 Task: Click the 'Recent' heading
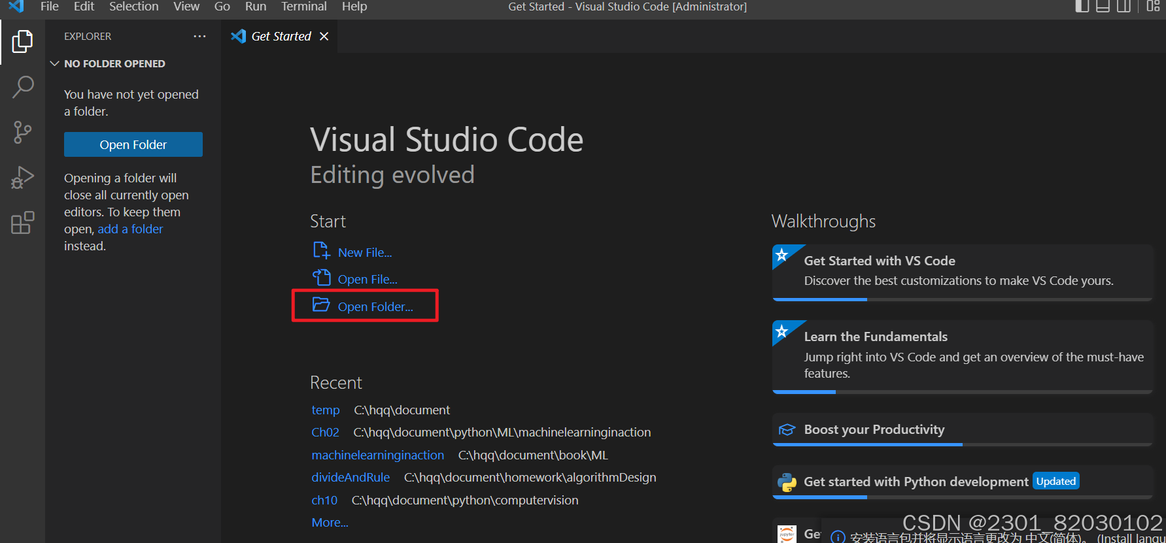[x=335, y=383]
